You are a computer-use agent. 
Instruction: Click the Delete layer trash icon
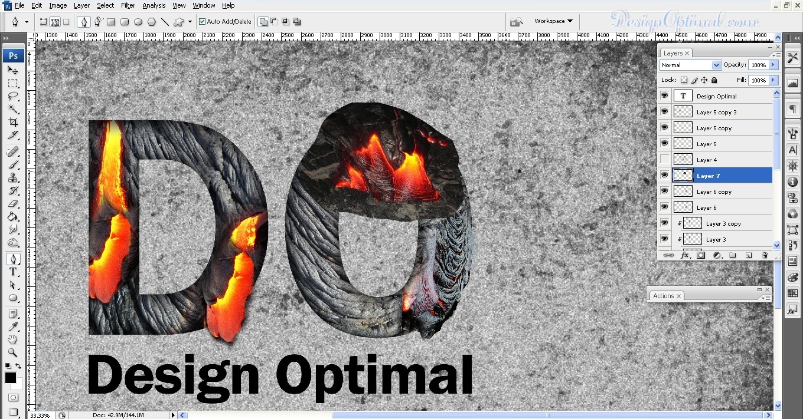tap(765, 255)
